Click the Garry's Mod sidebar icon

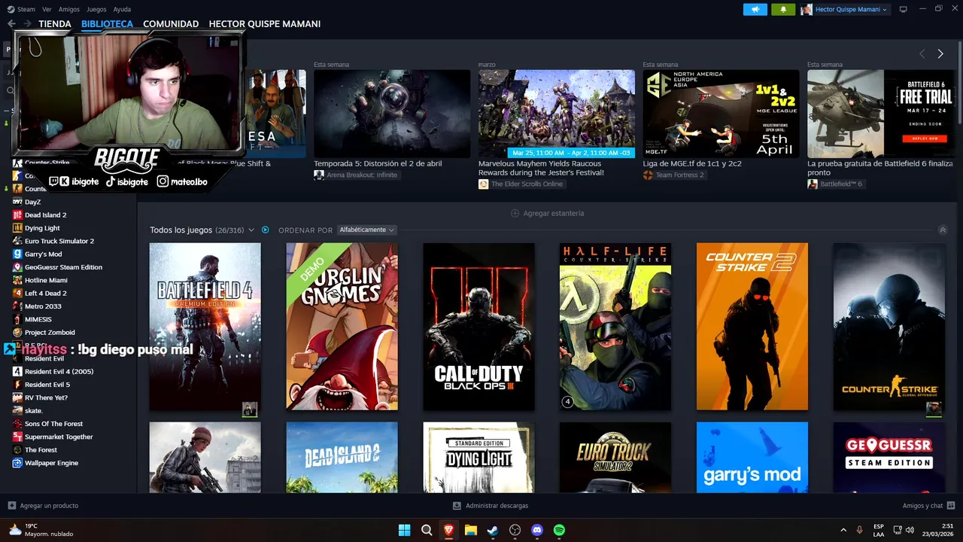click(x=17, y=254)
